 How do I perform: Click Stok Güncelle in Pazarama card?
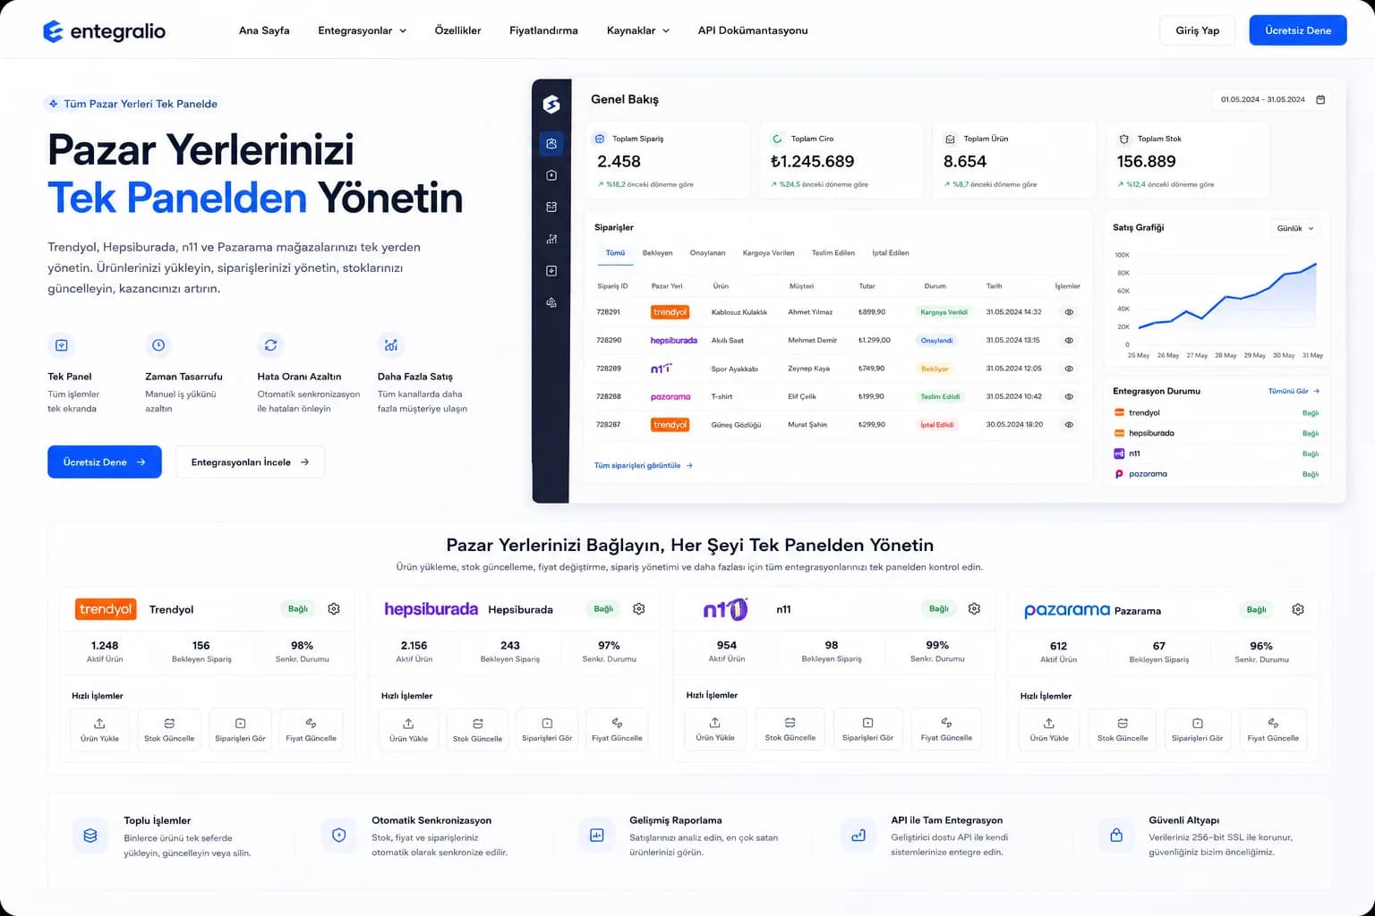(x=1123, y=729)
